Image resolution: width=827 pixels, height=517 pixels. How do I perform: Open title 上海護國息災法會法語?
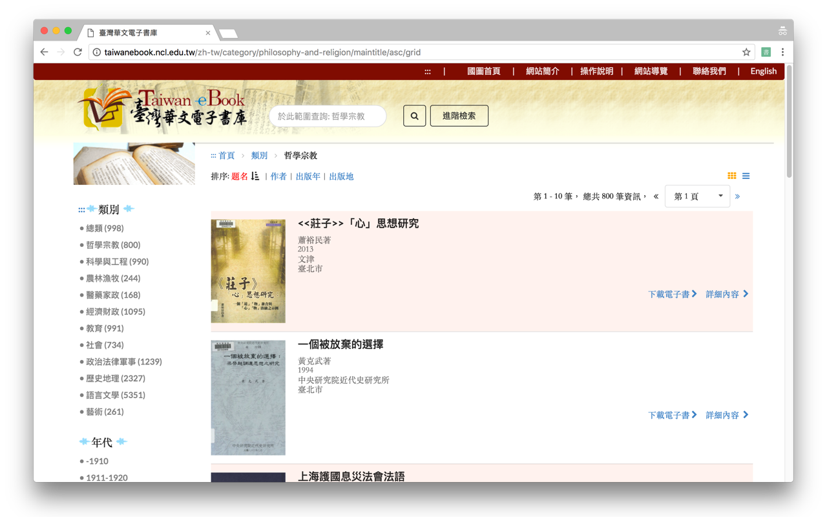(351, 476)
